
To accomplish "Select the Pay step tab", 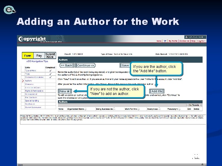I will coord(39,56).
